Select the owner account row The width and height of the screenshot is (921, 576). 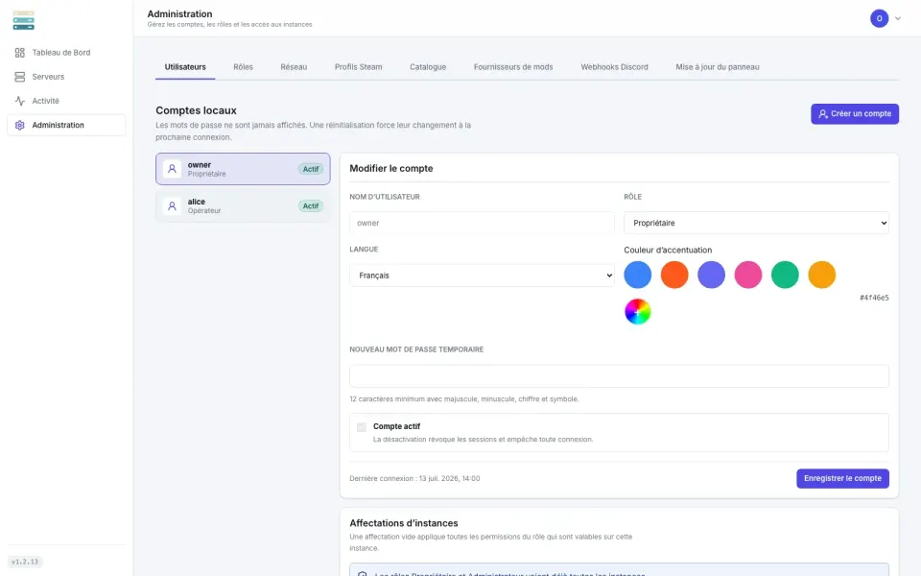pos(243,169)
